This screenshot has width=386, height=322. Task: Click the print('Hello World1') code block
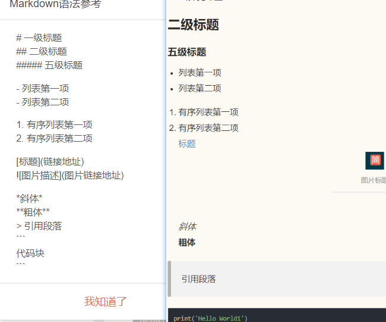[277, 315]
